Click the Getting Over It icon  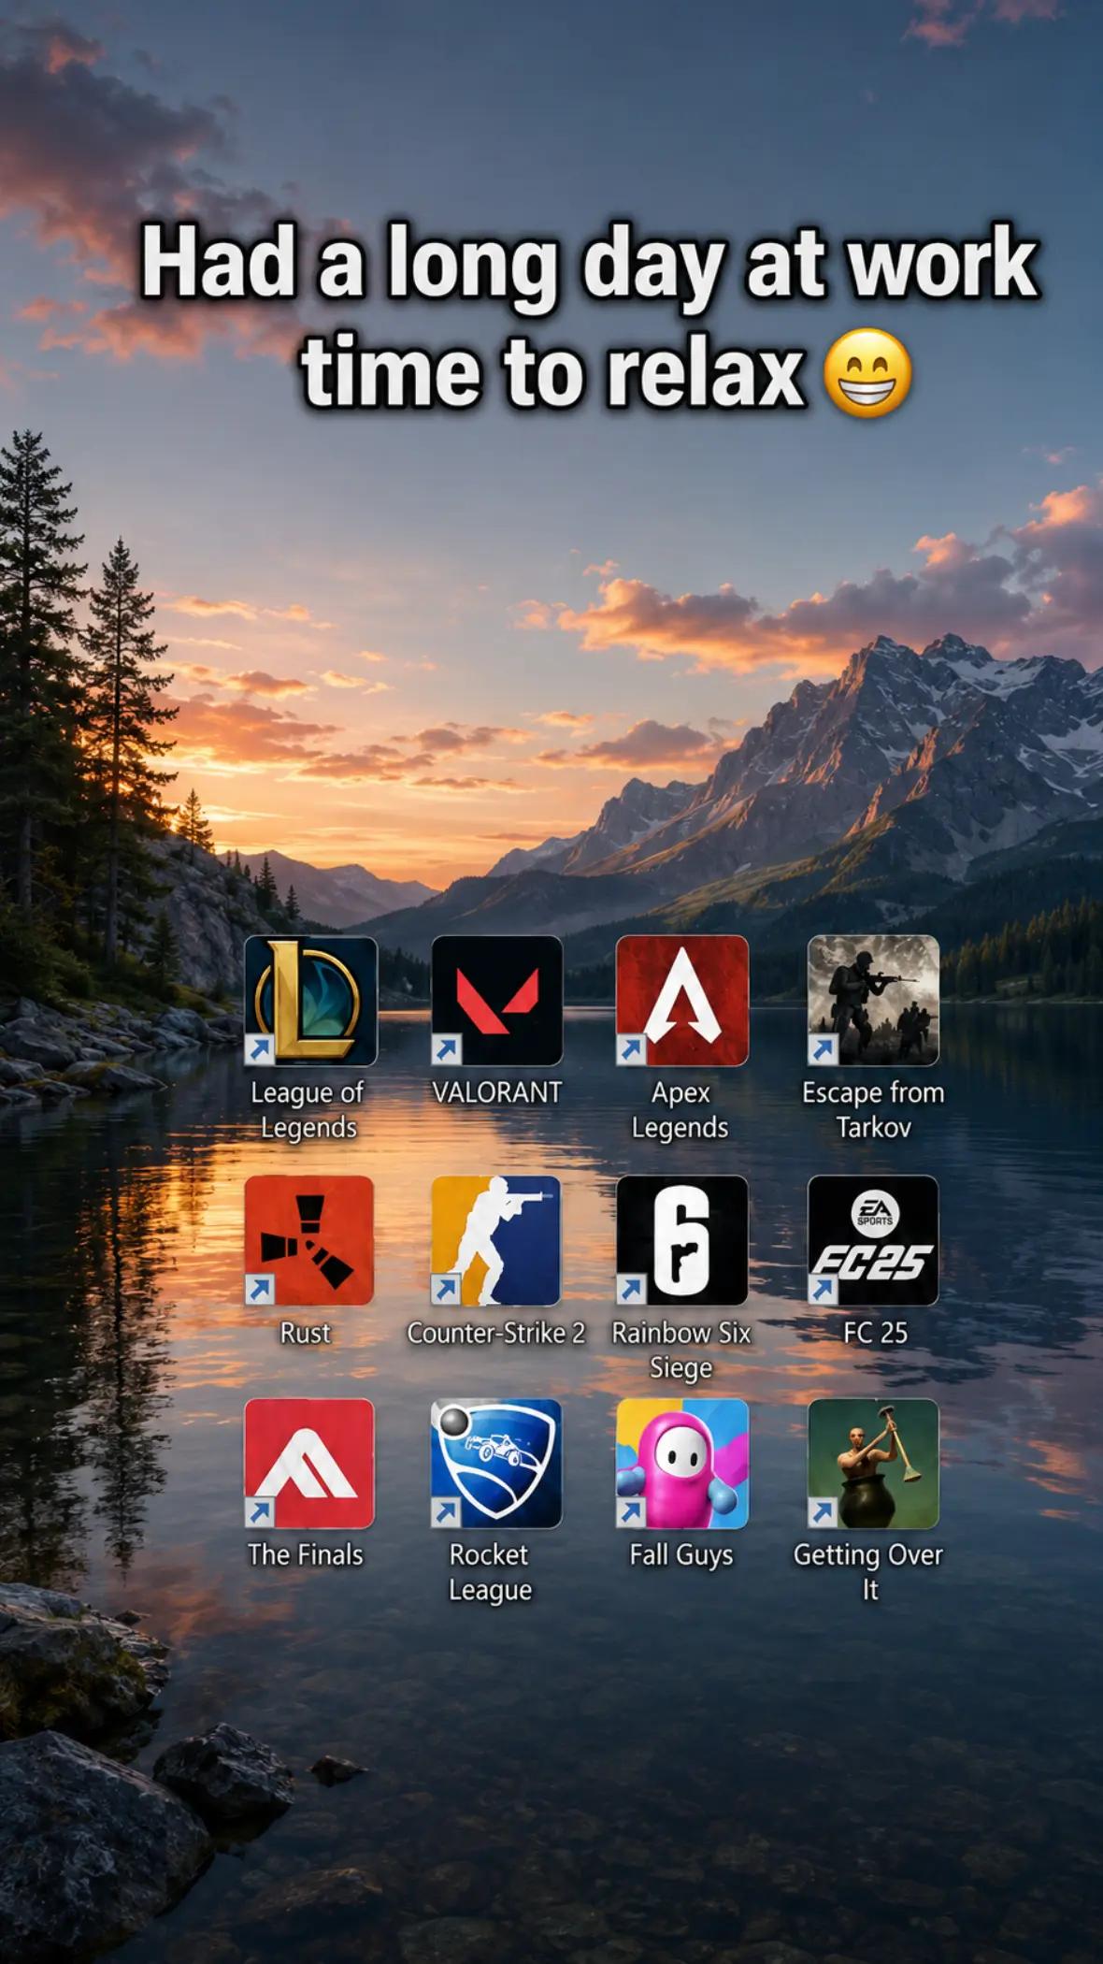pos(873,1464)
